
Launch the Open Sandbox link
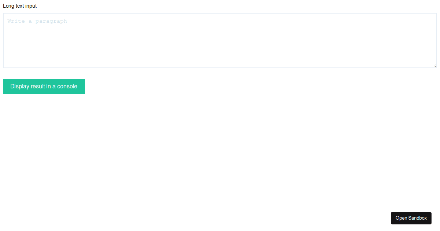[411, 218]
